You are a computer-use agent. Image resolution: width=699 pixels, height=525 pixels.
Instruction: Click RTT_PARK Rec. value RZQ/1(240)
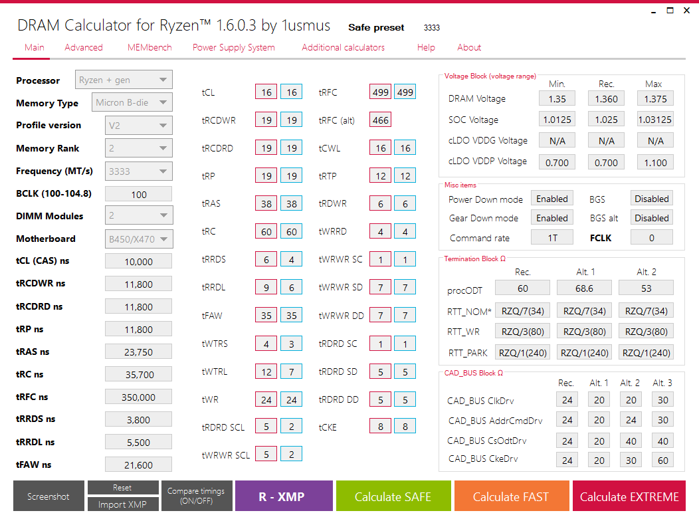[522, 353]
